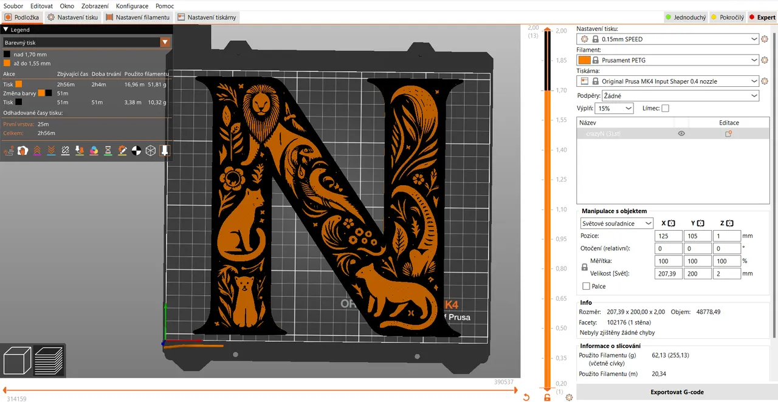Enable the Palce checkbox
This screenshot has width=778, height=402.
point(586,286)
